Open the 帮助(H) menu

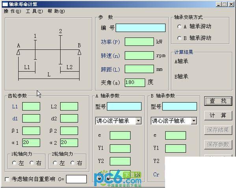tap(56, 11)
